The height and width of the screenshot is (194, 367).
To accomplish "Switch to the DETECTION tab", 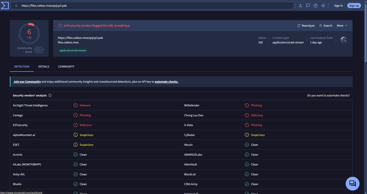I will [22, 66].
